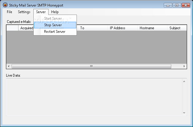The image size is (193, 127).
Task: Click the horizontal scrollbar right arrow
Action: 184,66
